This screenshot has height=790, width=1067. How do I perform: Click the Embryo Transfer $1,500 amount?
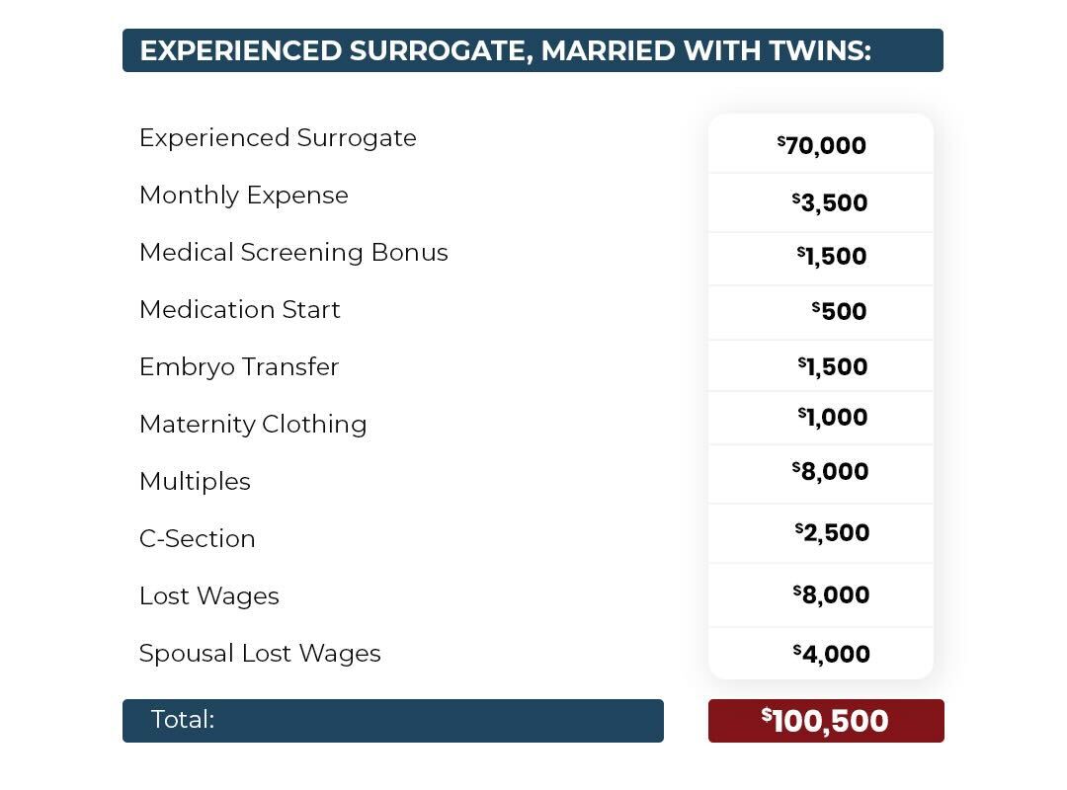click(x=833, y=367)
